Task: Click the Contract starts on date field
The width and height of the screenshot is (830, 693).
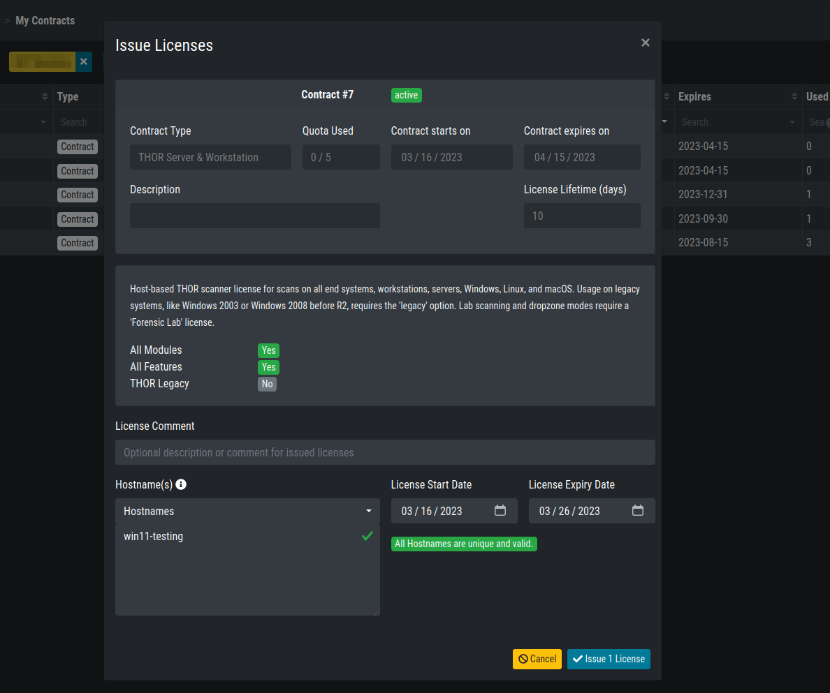Action: [451, 157]
